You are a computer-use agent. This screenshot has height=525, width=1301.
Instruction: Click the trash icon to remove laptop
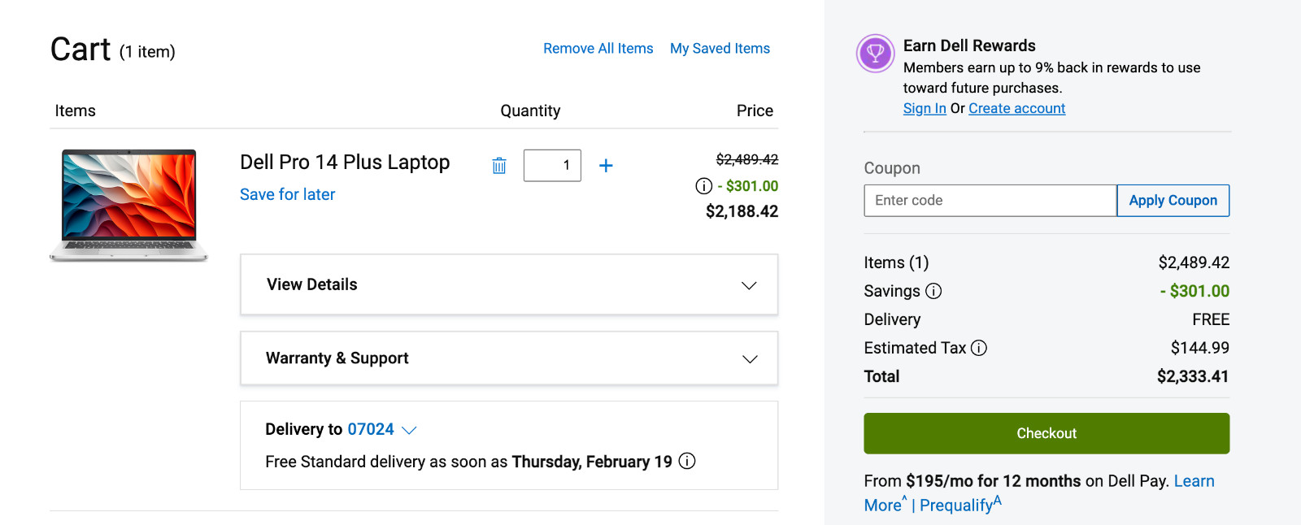[499, 166]
